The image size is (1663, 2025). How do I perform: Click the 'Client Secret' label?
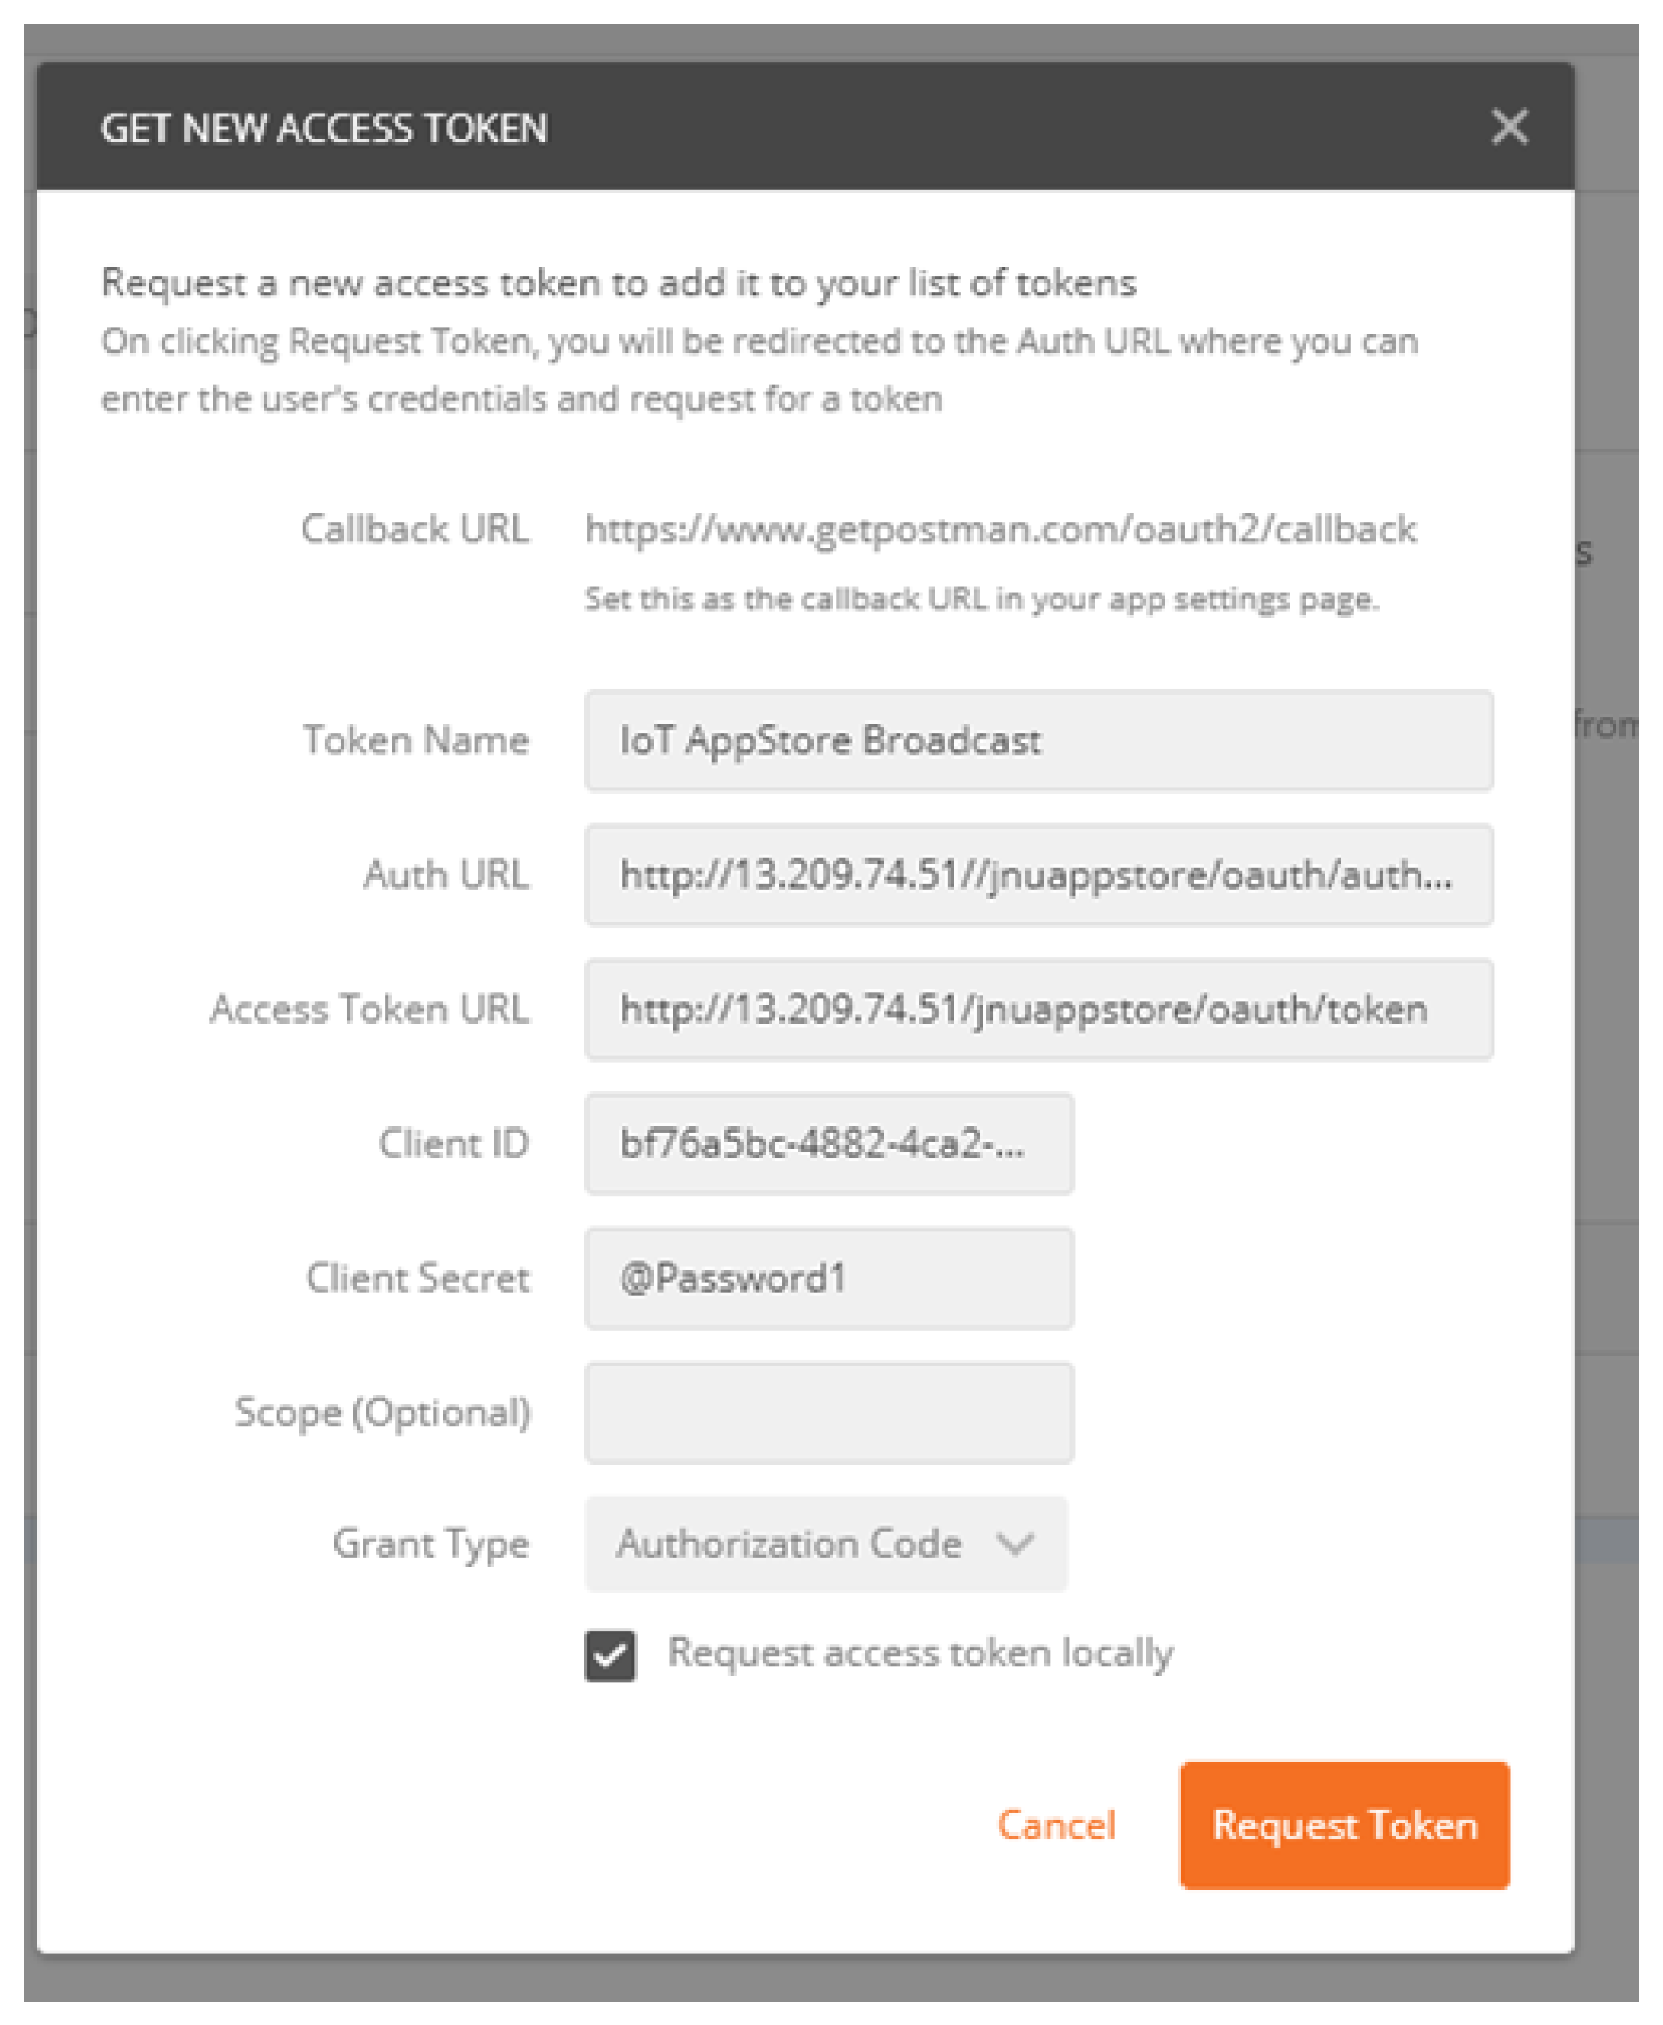[x=416, y=1278]
